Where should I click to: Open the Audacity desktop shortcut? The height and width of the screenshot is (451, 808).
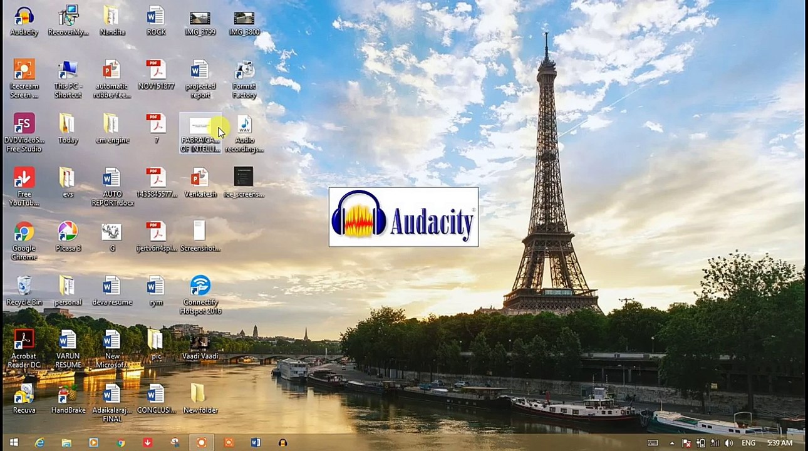point(24,21)
